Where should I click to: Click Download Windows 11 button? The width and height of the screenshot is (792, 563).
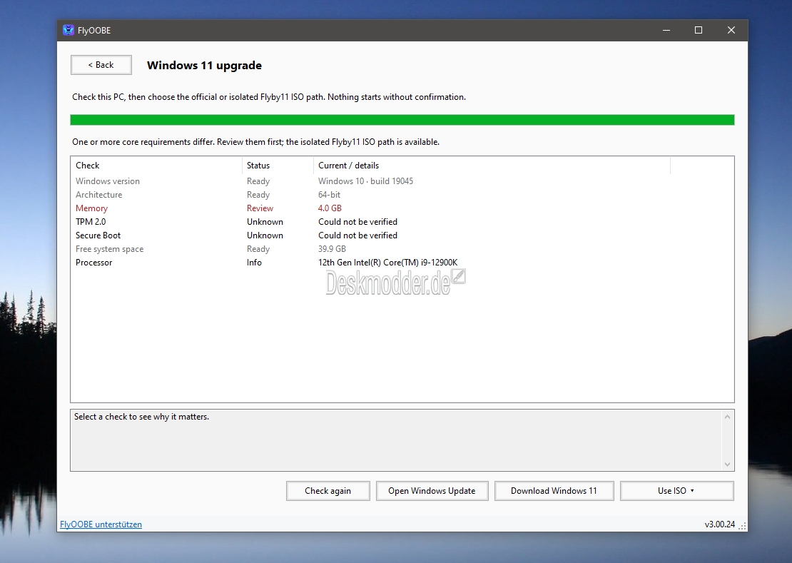pyautogui.click(x=554, y=491)
